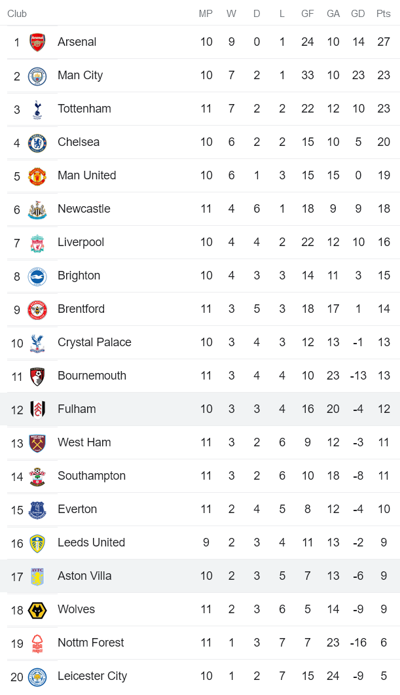Click the Pts column header
Image resolution: width=400 pixels, height=695 pixels.
tap(384, 14)
